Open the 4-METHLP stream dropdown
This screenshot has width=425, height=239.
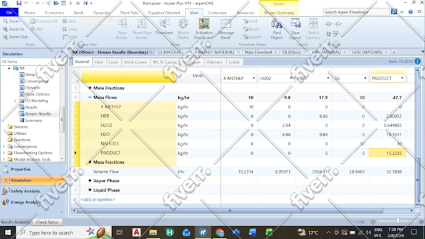pos(254,78)
